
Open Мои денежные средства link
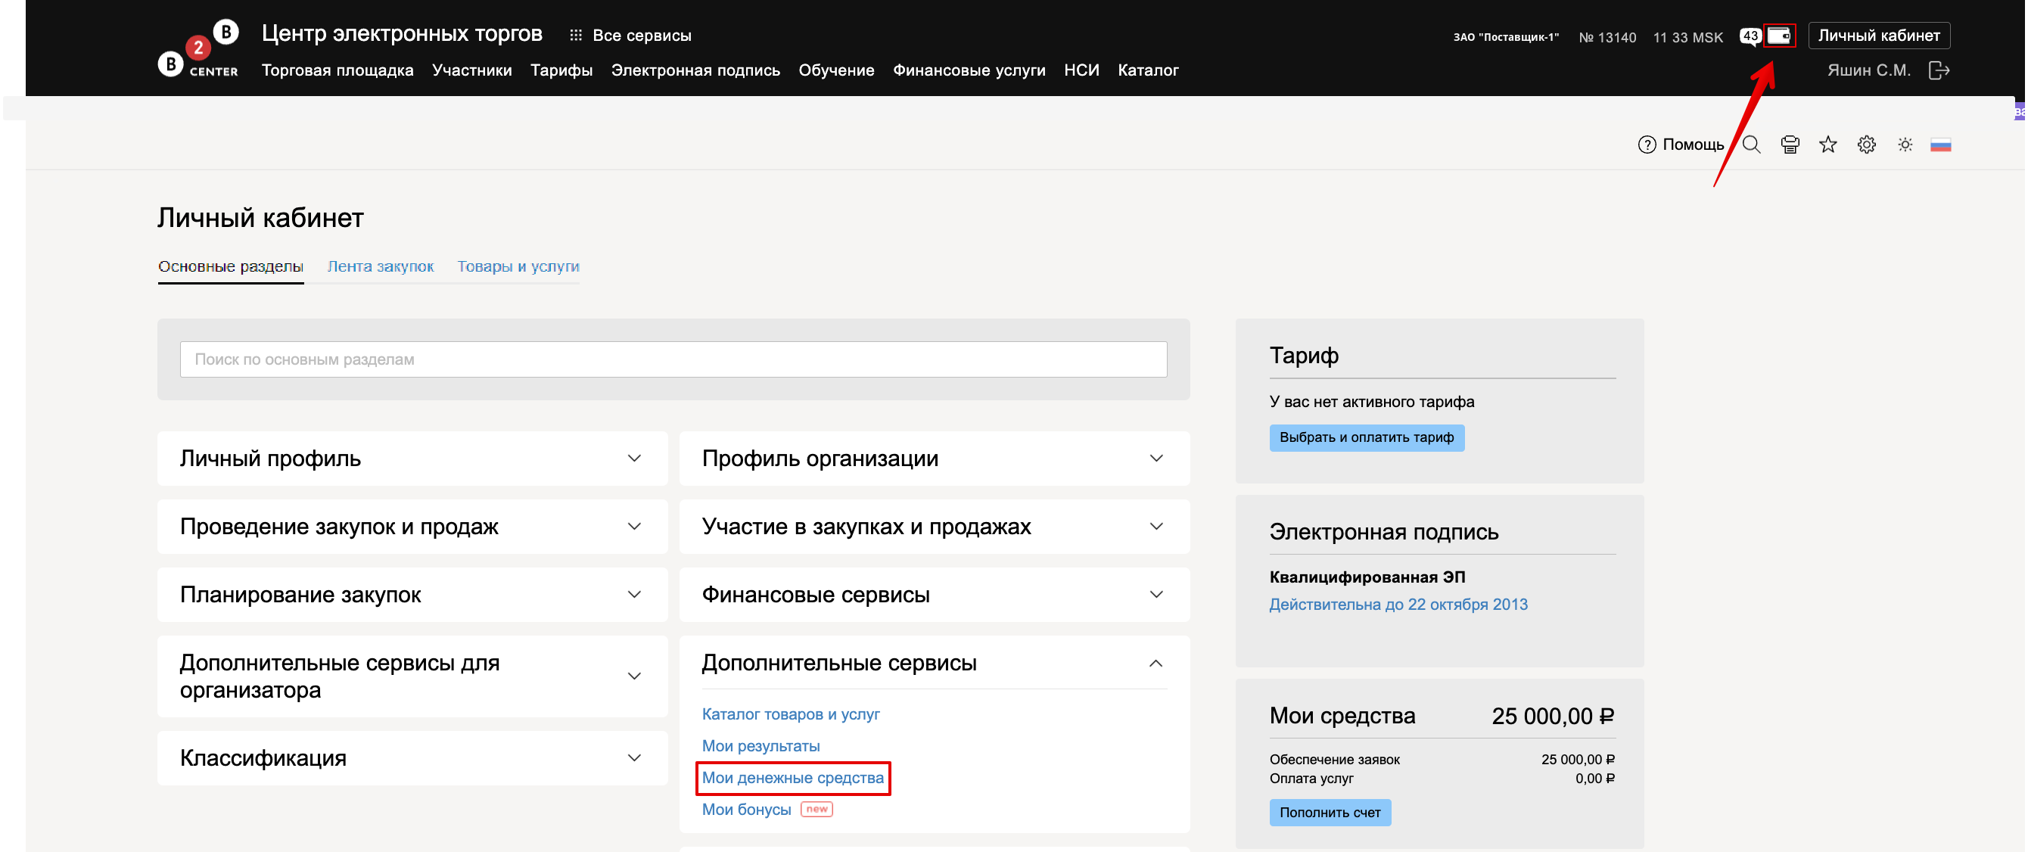(x=793, y=778)
